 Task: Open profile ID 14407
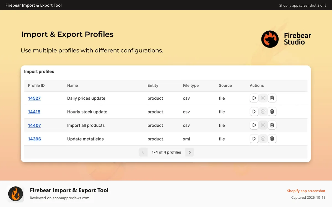tap(34, 125)
